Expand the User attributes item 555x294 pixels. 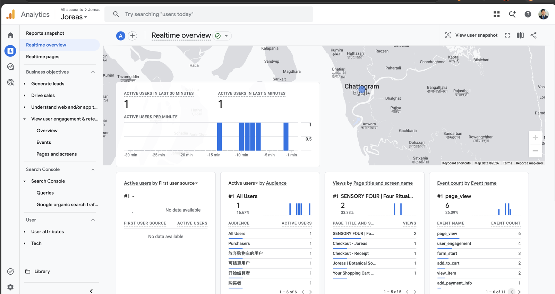25,232
